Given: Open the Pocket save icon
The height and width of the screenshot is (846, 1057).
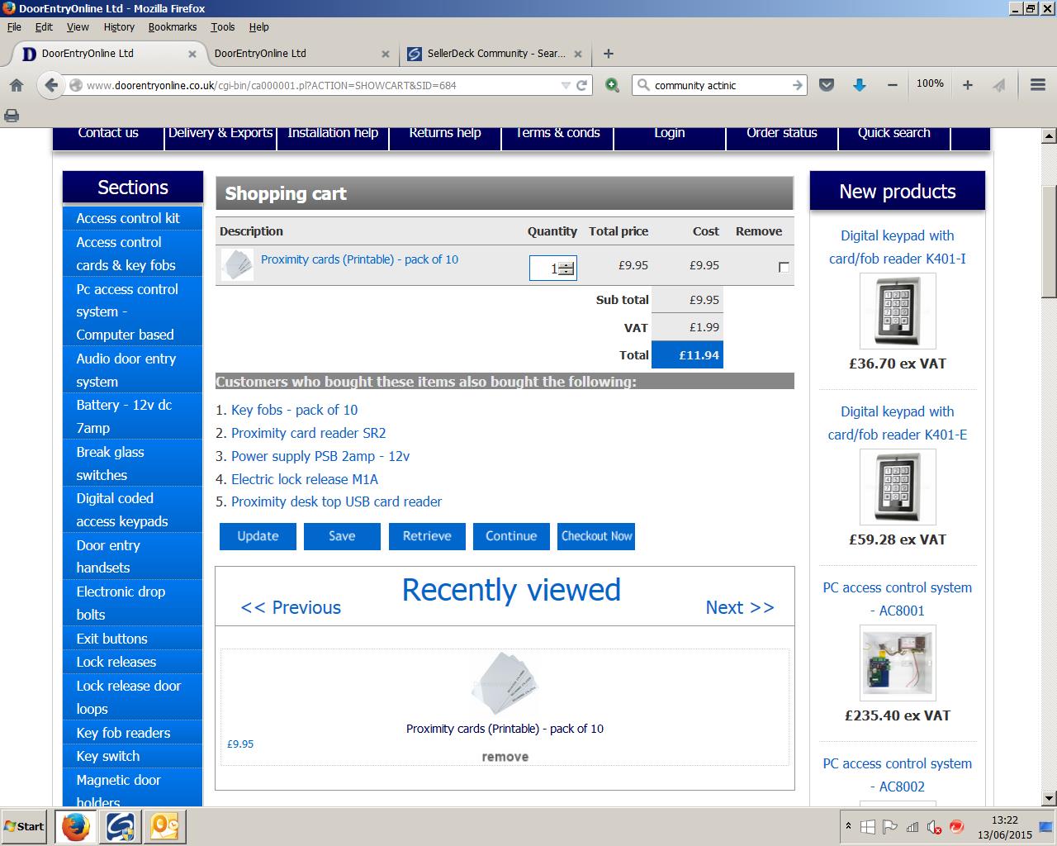Looking at the screenshot, I should pyautogui.click(x=826, y=85).
